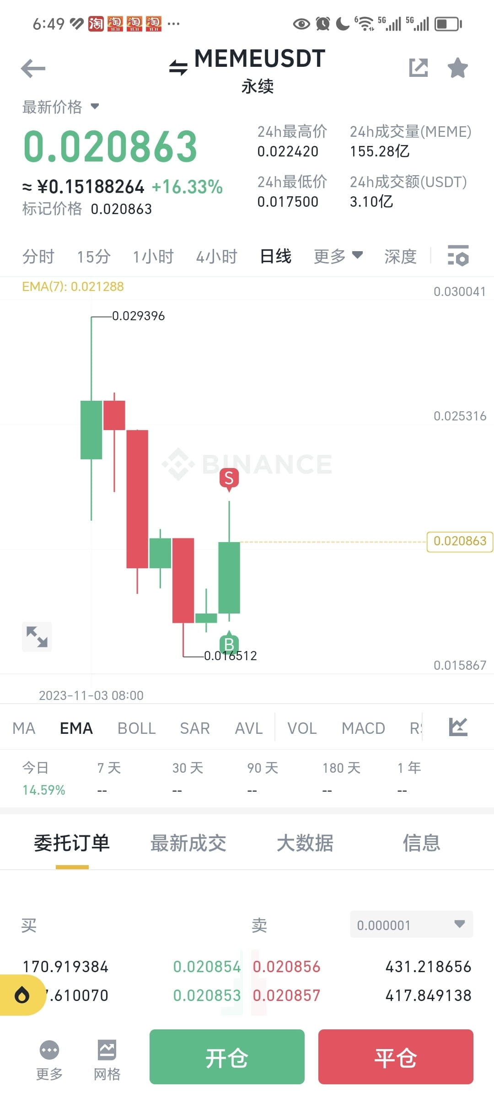This screenshot has width=494, height=1098.
Task: Toggle the SAR indicator
Action: [x=194, y=727]
